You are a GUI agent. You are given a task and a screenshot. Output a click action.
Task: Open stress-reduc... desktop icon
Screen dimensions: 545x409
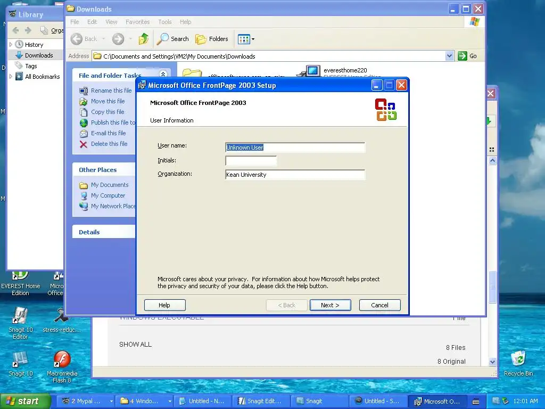[x=62, y=320]
